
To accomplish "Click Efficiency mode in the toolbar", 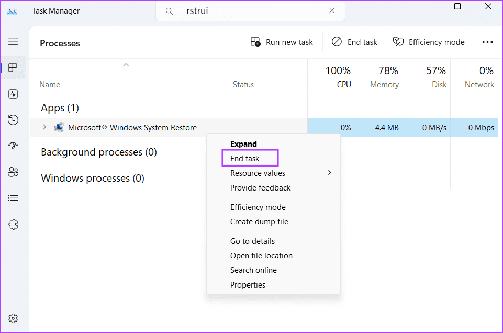I will coord(429,42).
